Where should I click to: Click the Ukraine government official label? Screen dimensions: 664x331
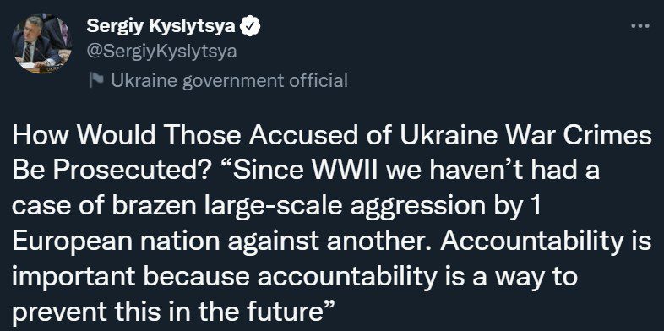(230, 80)
